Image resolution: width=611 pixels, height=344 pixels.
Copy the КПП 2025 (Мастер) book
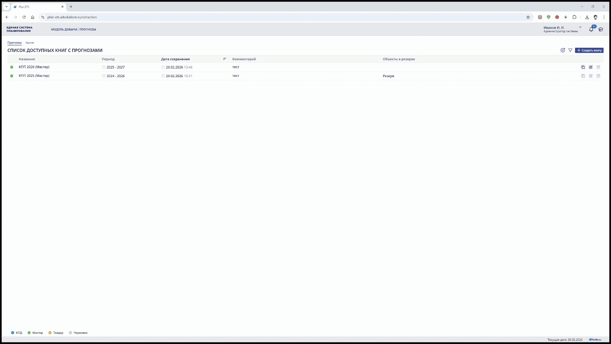pos(583,76)
